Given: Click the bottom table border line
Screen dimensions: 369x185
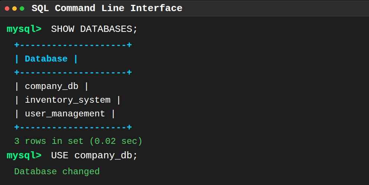Looking at the screenshot, I should (73, 127).
